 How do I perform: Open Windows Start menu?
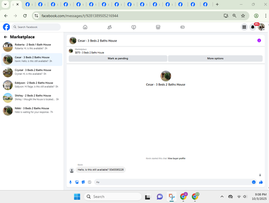pos(77,197)
